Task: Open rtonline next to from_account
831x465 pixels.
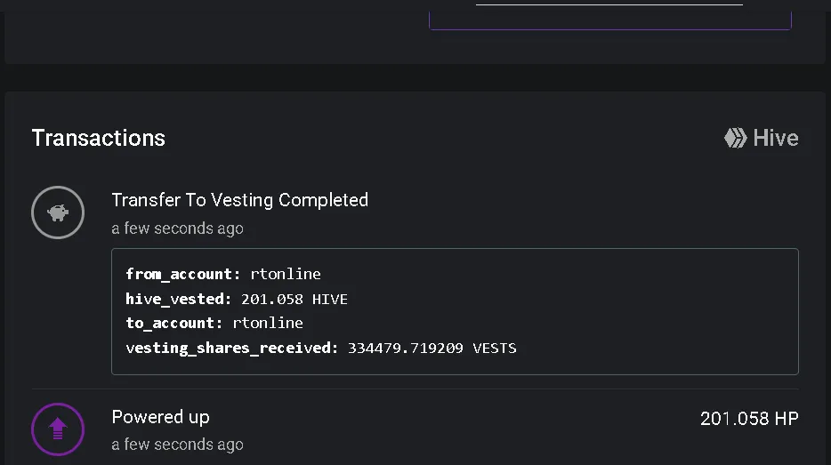Action: coord(286,274)
